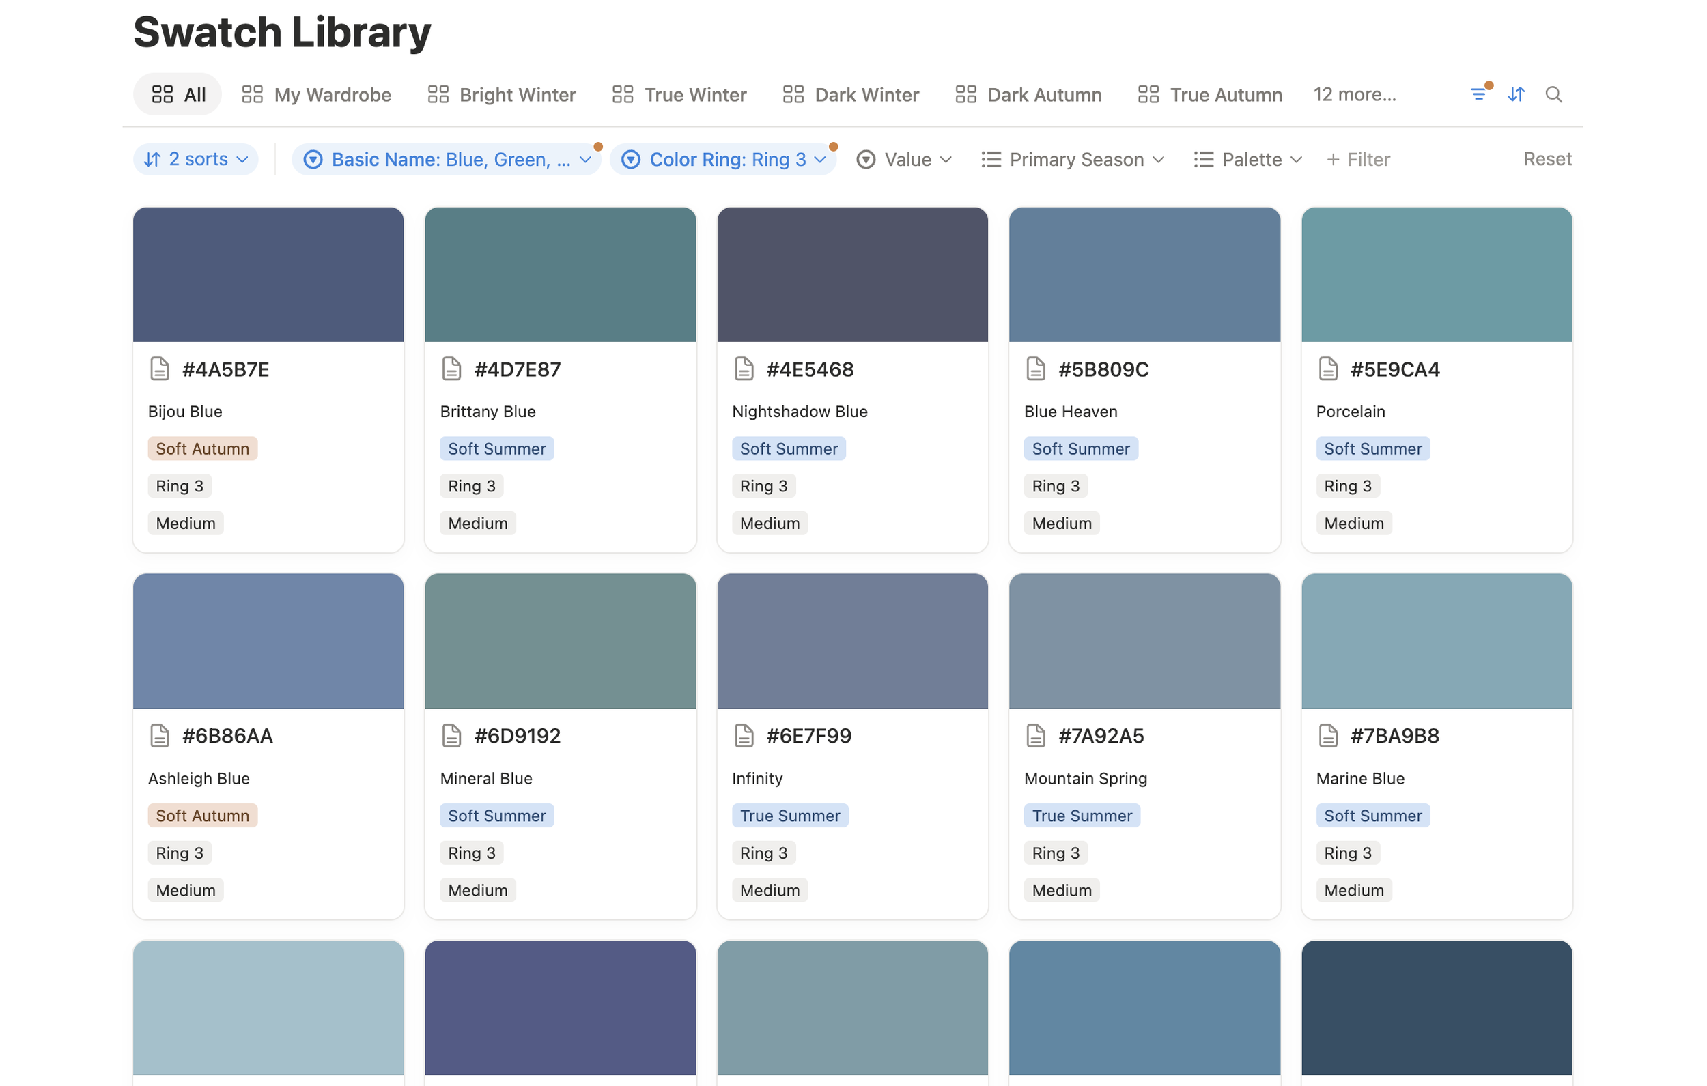Click the Mineral Blue swatch image

pyautogui.click(x=561, y=641)
